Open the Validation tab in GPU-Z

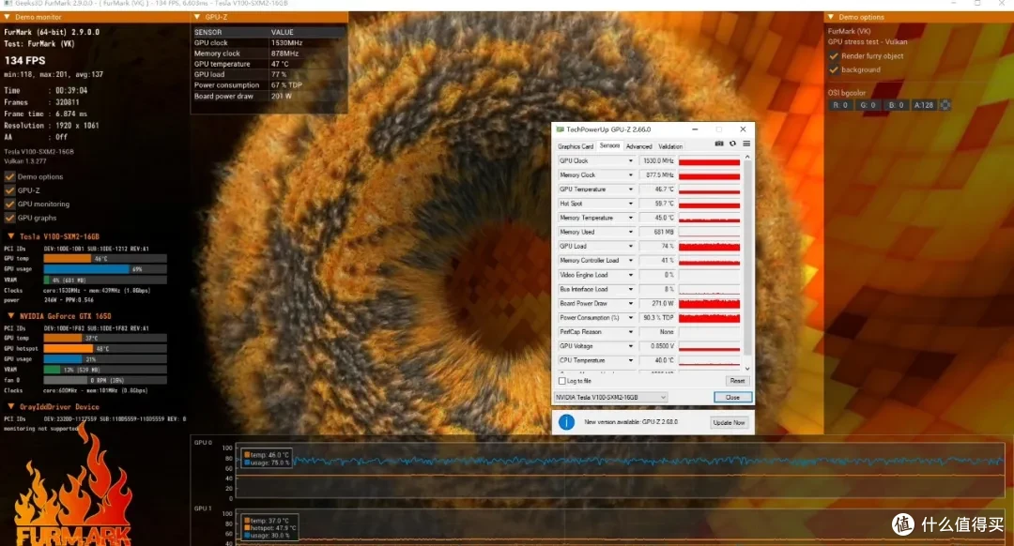click(x=670, y=146)
